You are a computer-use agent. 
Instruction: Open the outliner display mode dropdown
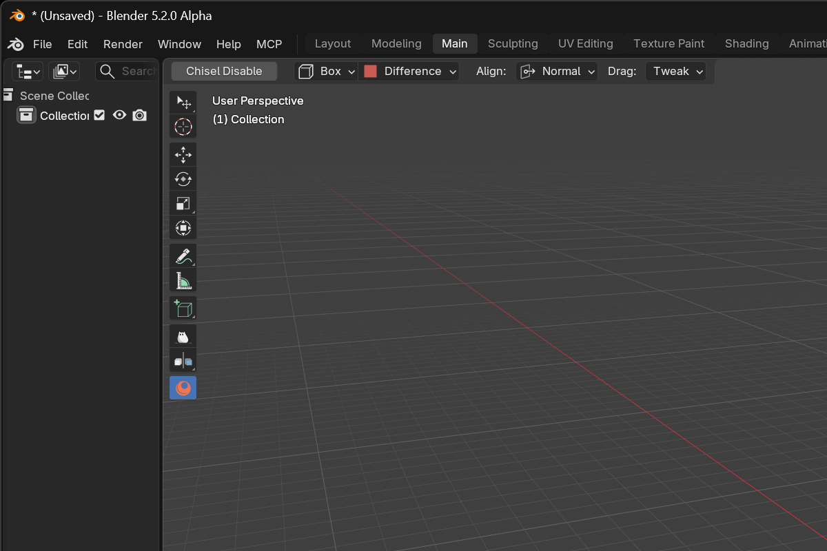(64, 71)
